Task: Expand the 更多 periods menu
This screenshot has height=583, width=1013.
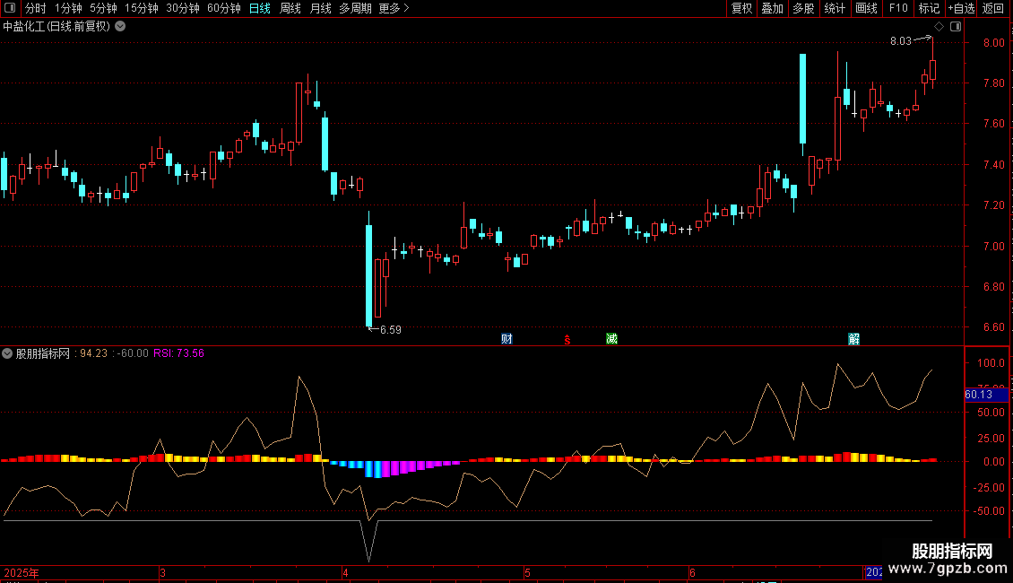Action: [x=394, y=8]
